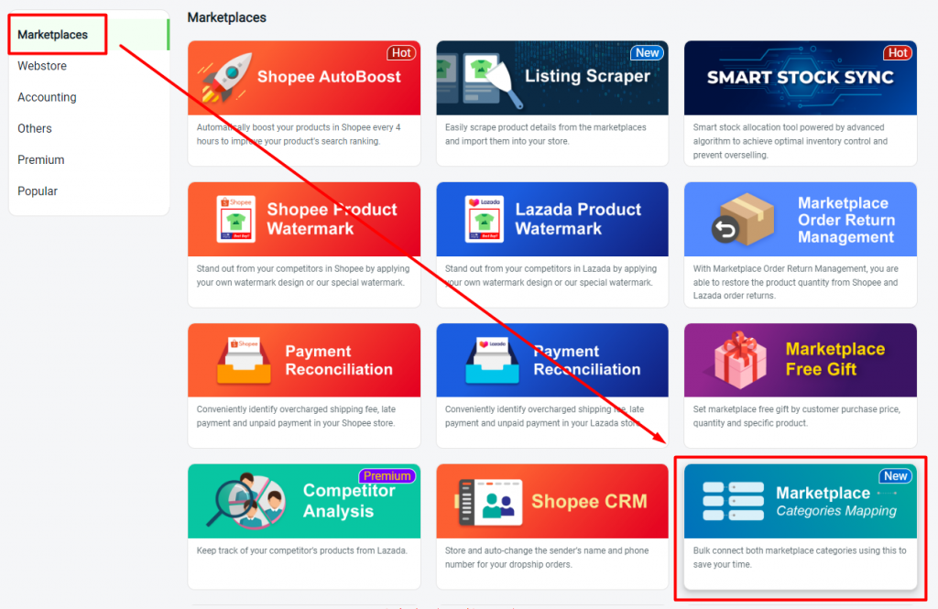Click 'Bulk connect both marketplace categories' text
938x609 pixels.
click(799, 557)
